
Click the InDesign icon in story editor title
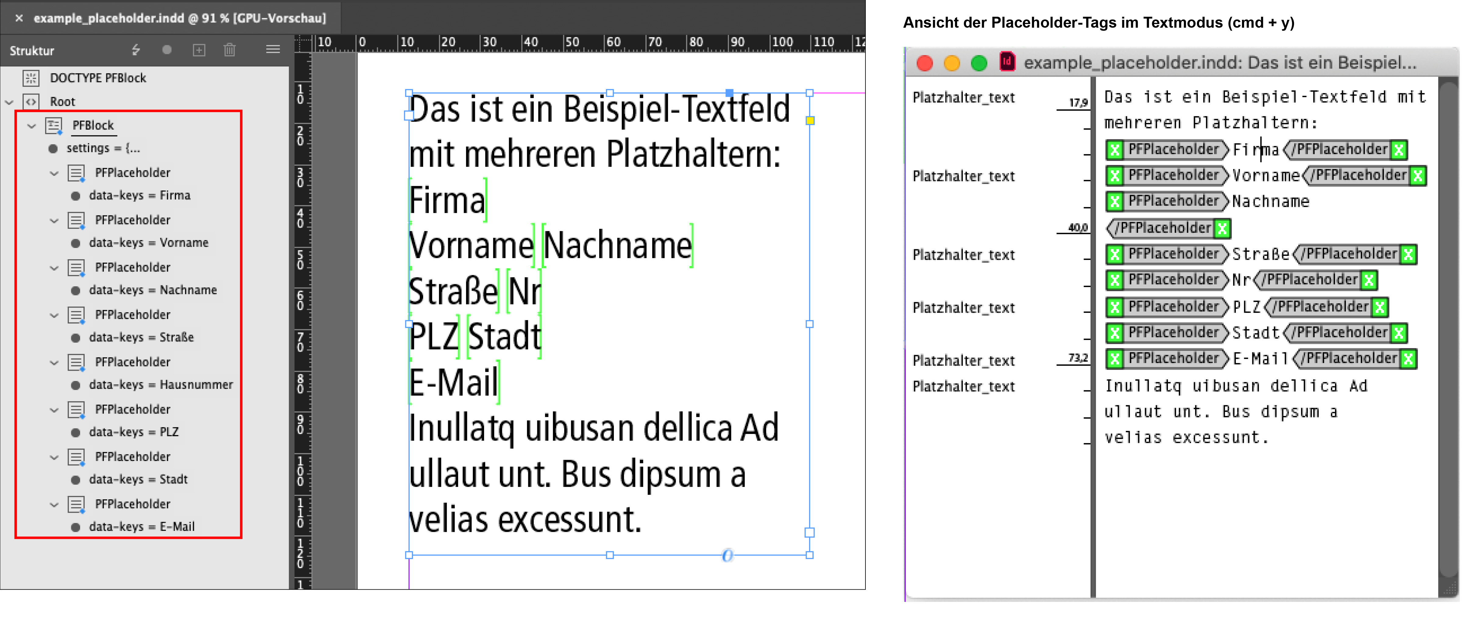(x=1007, y=62)
